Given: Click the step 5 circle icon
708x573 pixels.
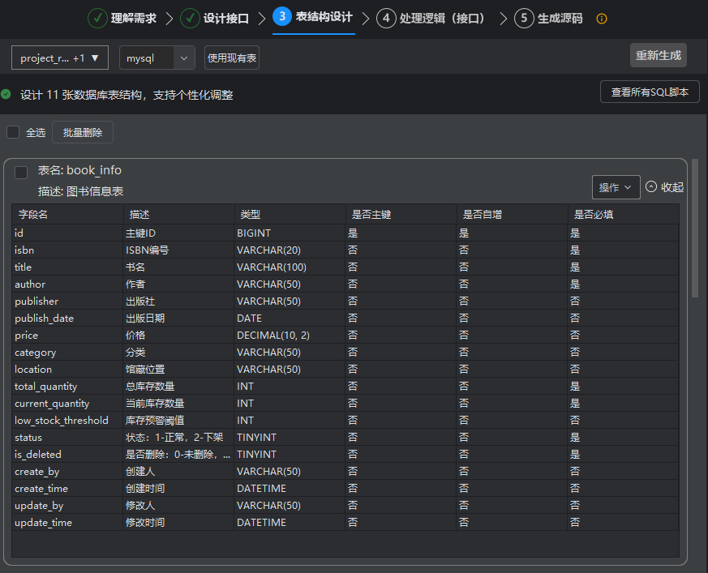Looking at the screenshot, I should 524,18.
